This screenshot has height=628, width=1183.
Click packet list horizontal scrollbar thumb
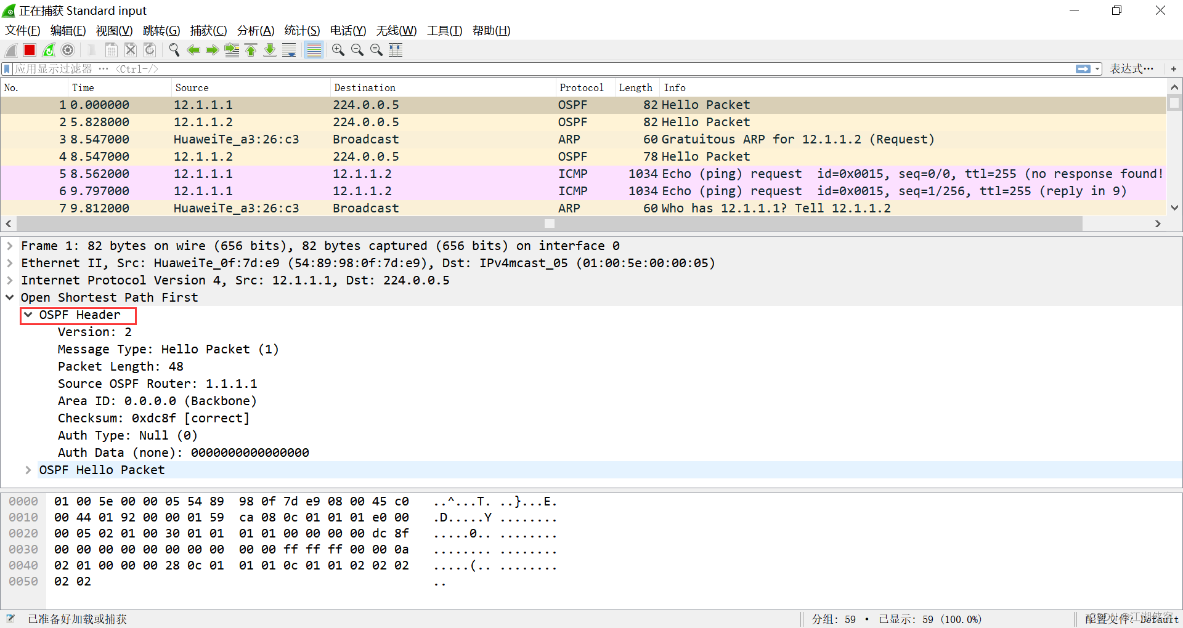coord(550,223)
